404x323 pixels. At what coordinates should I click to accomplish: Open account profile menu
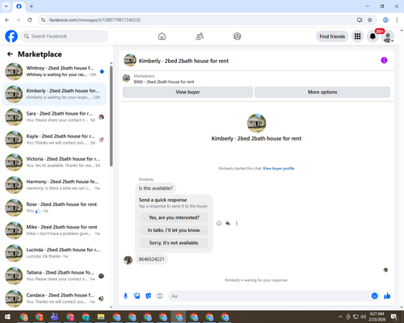(388, 36)
